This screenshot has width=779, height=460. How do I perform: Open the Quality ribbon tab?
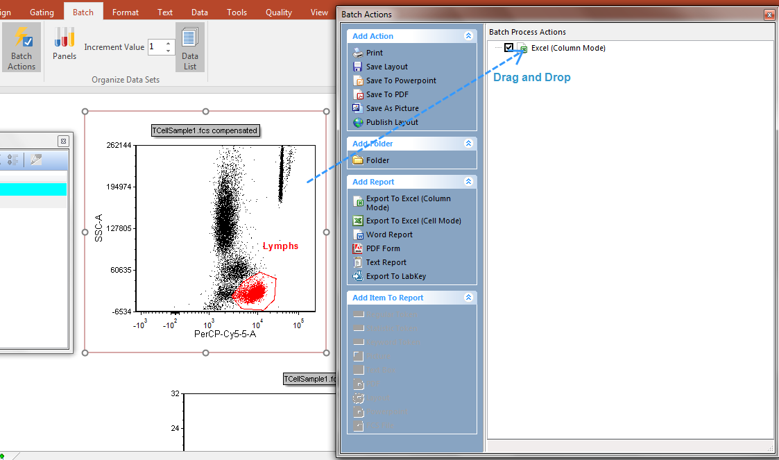coord(279,12)
